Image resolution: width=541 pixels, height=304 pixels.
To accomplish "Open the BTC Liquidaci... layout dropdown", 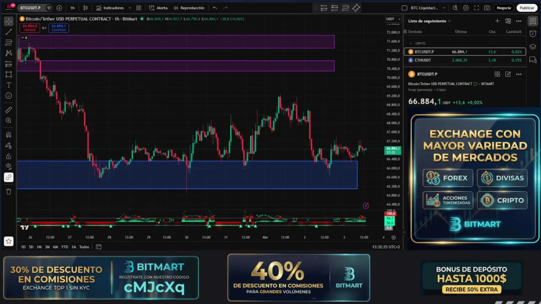I will point(429,8).
